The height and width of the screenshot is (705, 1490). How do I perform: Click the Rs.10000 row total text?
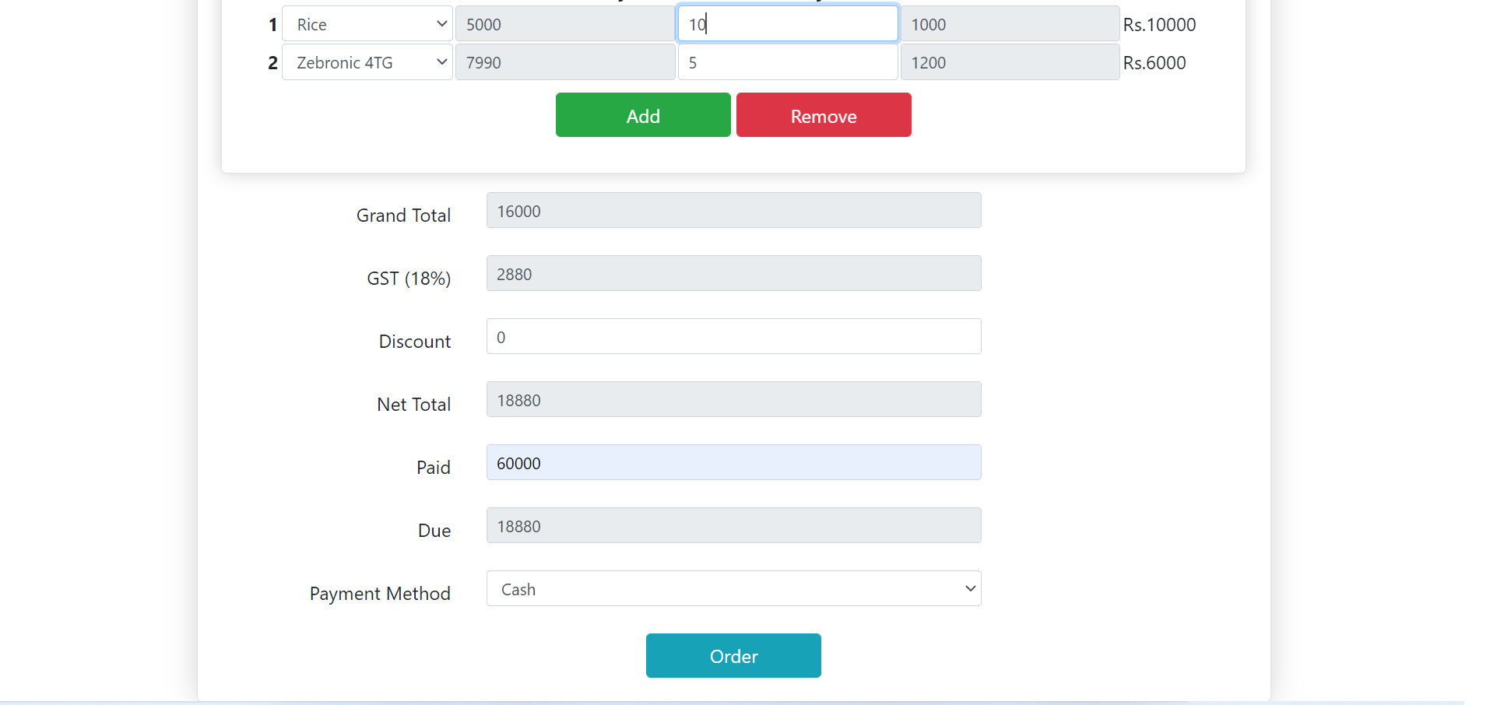coord(1158,24)
